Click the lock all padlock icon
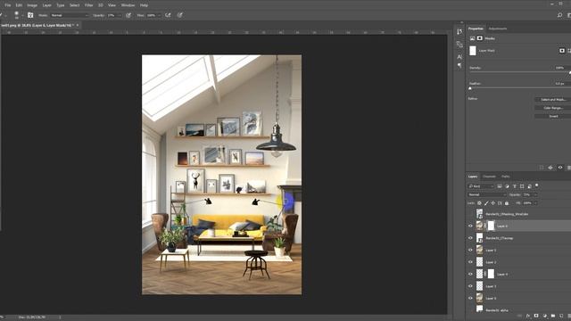This screenshot has width=571, height=321. click(507, 203)
